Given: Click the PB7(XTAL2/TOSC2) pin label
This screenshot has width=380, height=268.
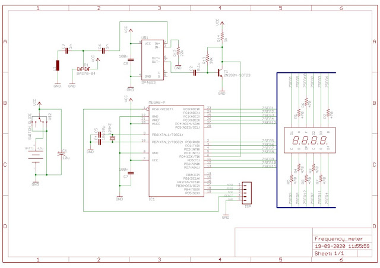Looking at the screenshot, I should pyautogui.click(x=167, y=142).
